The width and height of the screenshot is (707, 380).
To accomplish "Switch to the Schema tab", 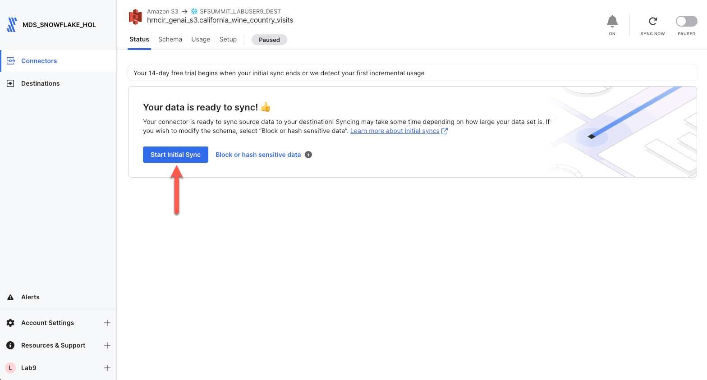I will pos(170,39).
